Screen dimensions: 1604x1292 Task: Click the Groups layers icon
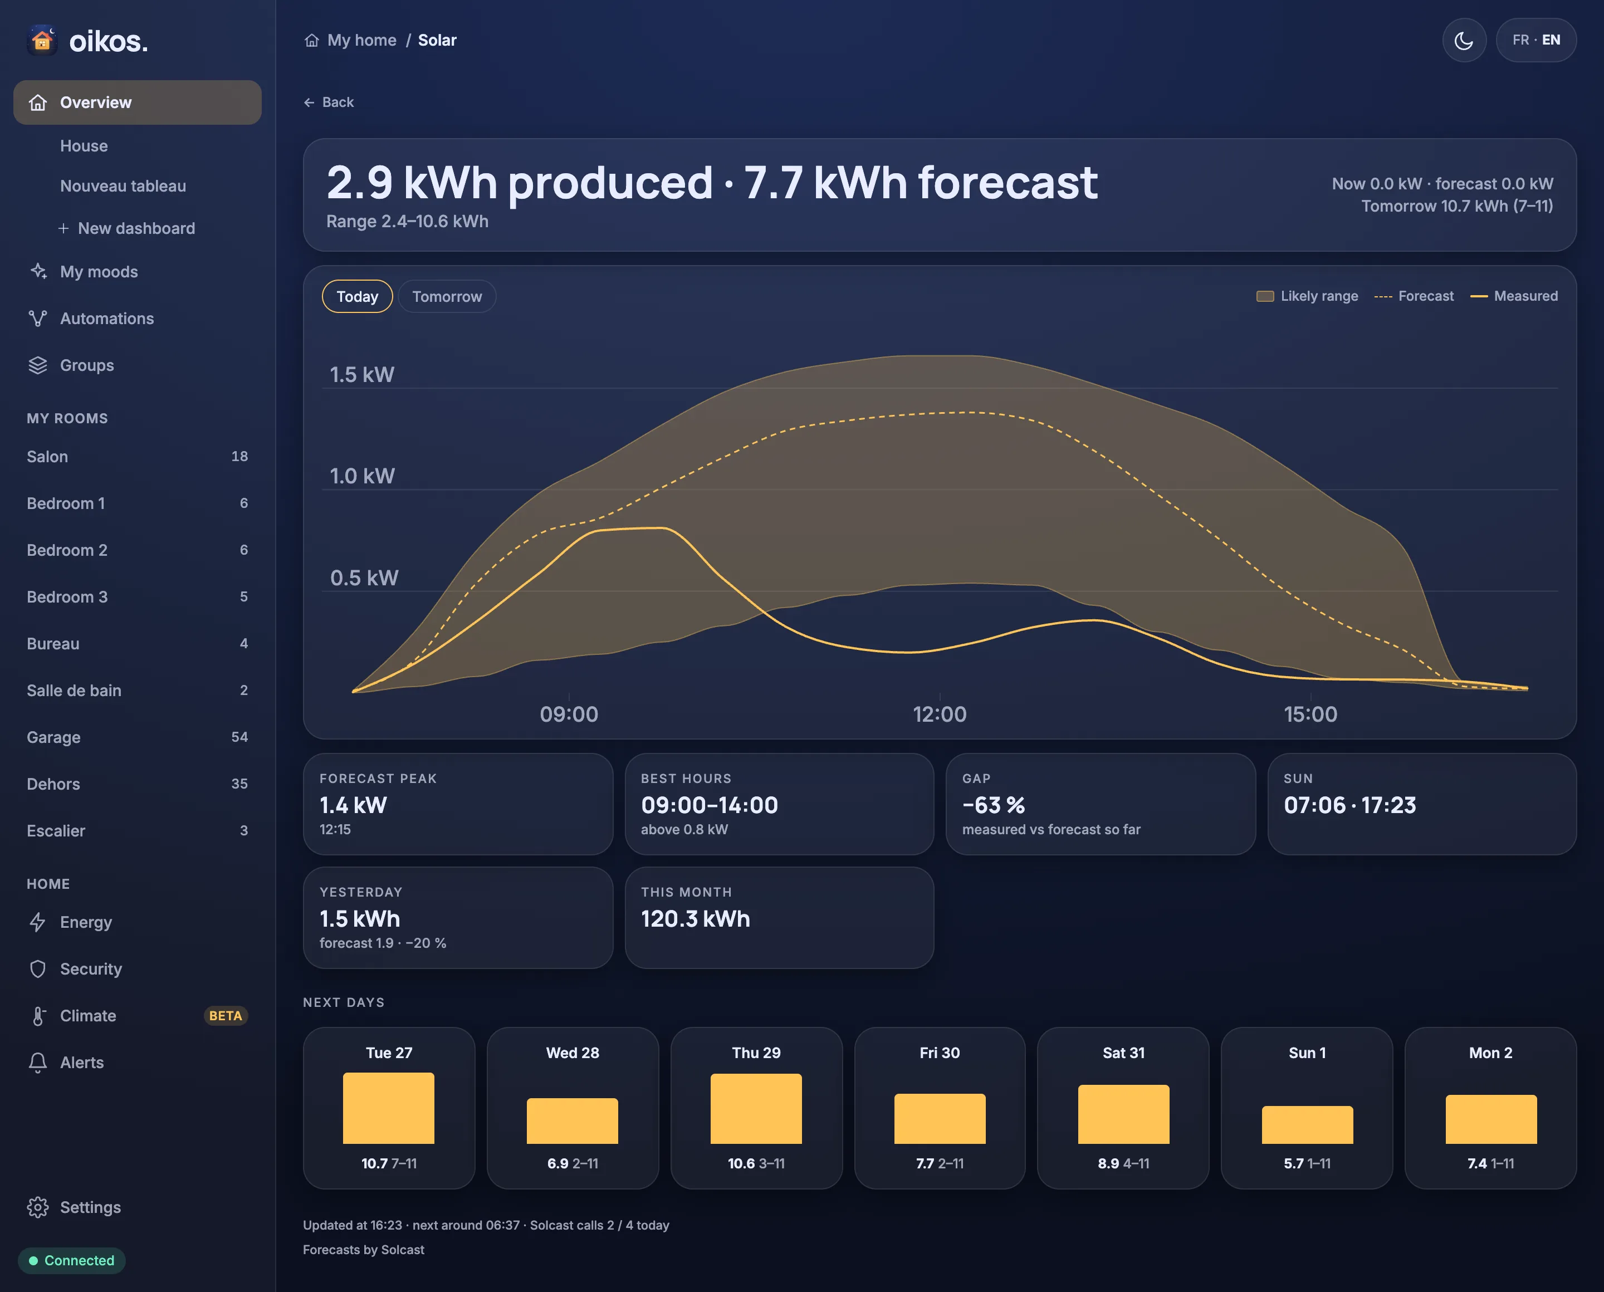click(x=38, y=365)
